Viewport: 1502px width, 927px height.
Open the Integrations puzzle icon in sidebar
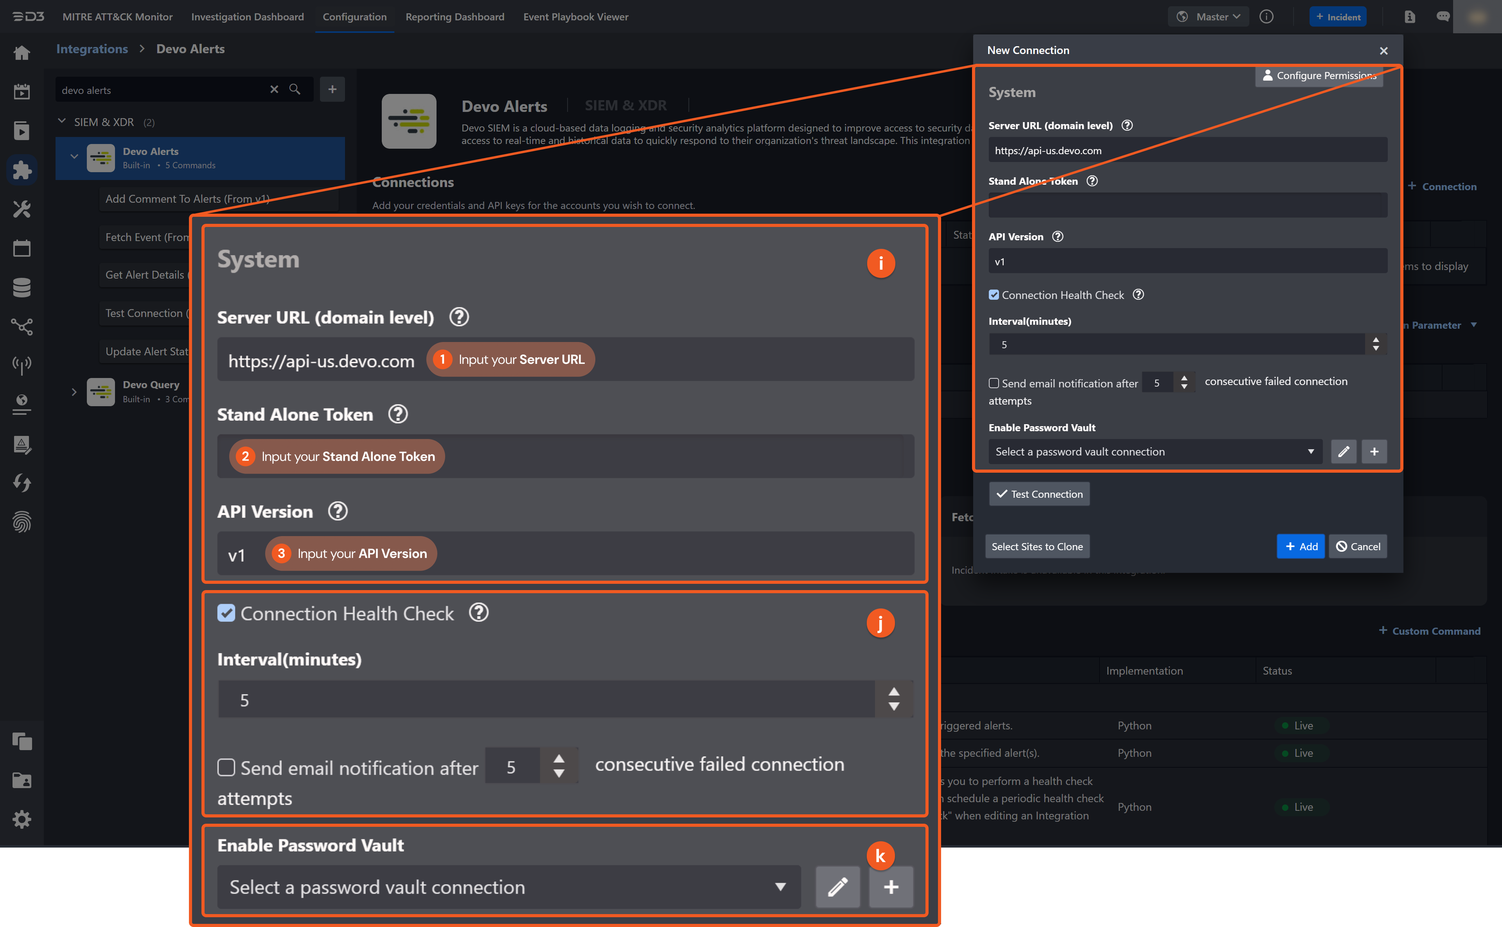[x=22, y=170]
